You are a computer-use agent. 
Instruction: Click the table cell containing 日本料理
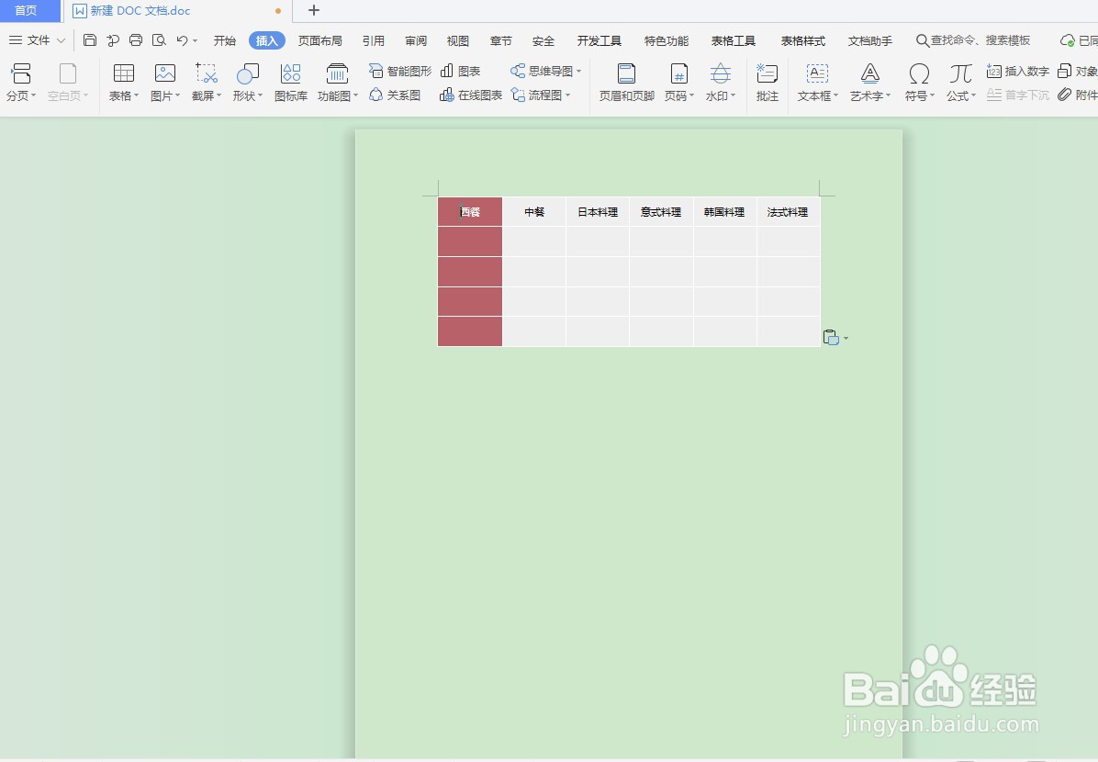(598, 211)
